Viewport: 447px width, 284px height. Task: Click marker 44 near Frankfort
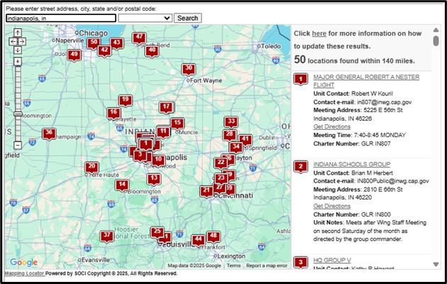point(198,240)
